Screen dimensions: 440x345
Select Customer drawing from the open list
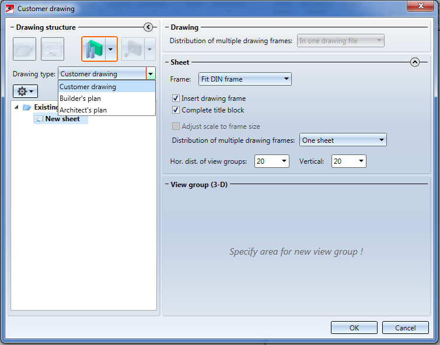tap(107, 87)
